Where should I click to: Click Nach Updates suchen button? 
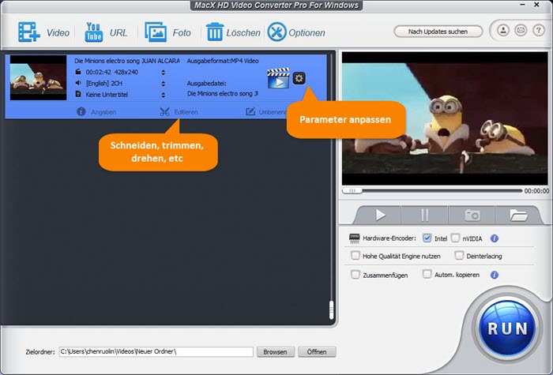coord(438,32)
